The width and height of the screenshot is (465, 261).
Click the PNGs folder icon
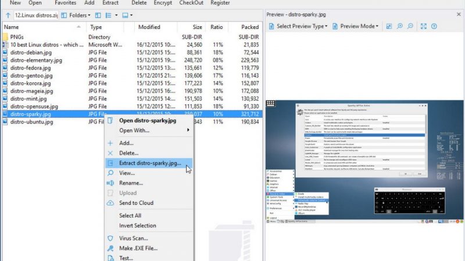click(x=5, y=37)
